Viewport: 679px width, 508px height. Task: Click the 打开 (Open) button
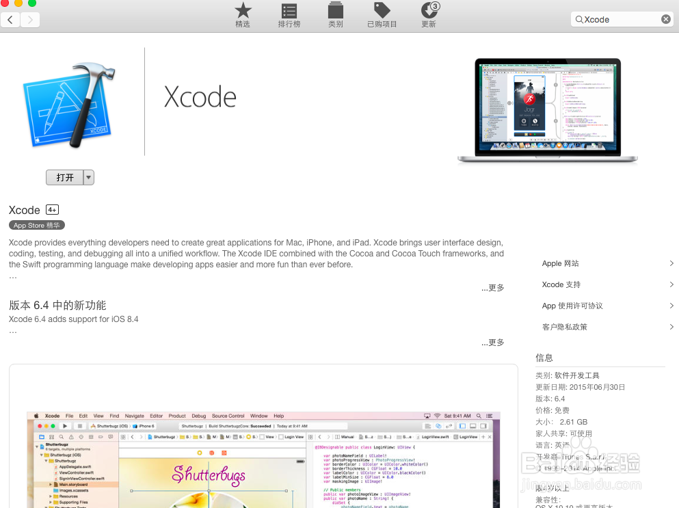pyautogui.click(x=65, y=177)
